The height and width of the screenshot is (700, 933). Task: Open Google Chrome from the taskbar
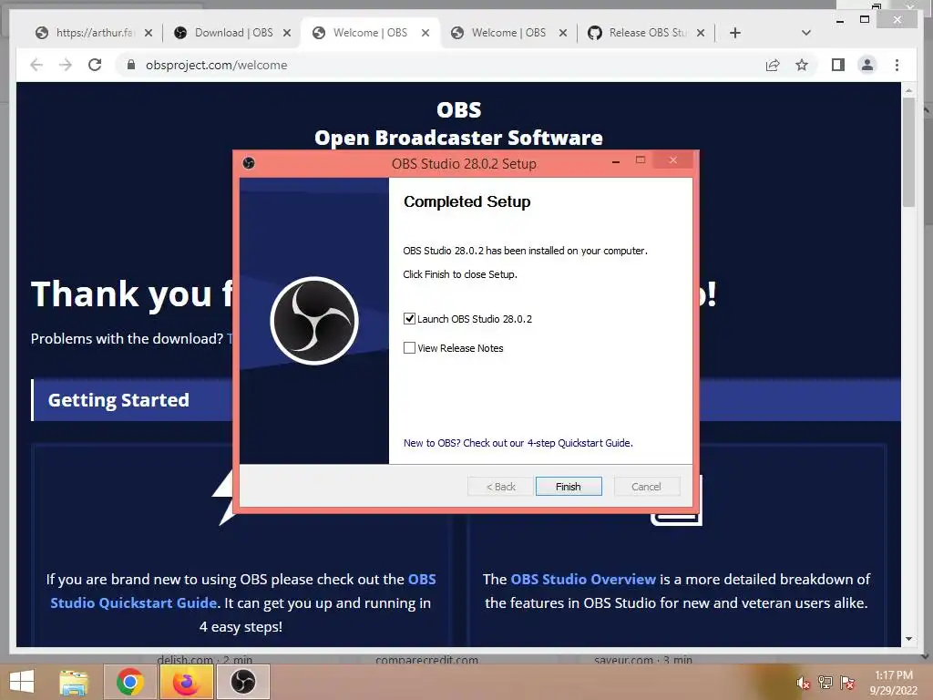pos(130,682)
